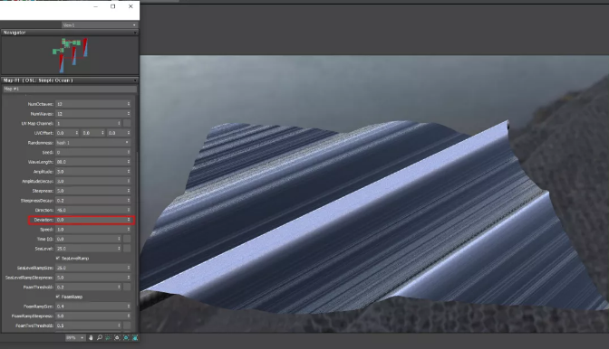
Task: Activate the Zoom Region tool
Action: [x=108, y=338]
